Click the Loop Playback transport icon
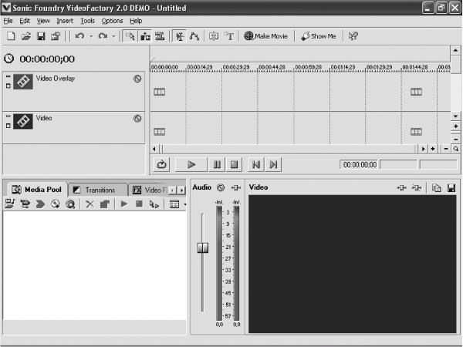 [x=161, y=164]
